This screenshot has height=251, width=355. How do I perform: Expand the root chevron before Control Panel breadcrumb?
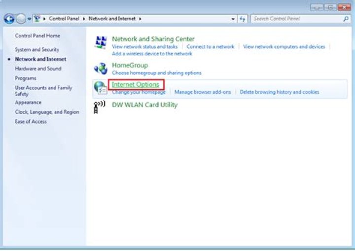[x=44, y=19]
